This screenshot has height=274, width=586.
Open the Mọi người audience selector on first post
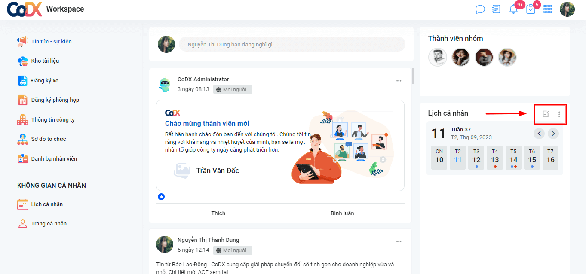click(233, 89)
